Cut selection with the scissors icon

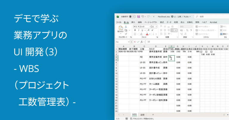click(126, 27)
